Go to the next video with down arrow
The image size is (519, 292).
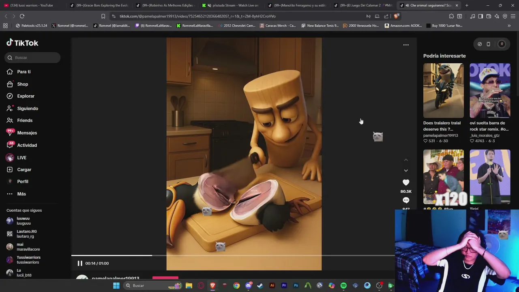coord(406,170)
